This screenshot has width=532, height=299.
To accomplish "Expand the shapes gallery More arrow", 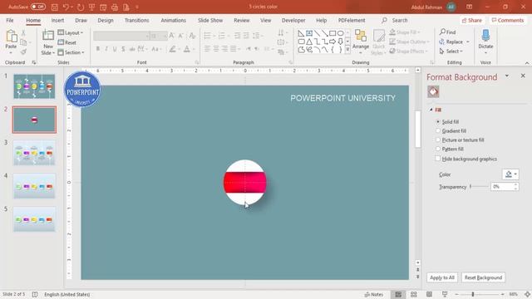I will pos(347,50).
